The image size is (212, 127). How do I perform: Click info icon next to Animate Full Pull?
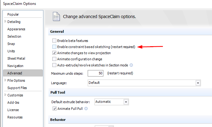click(86, 109)
